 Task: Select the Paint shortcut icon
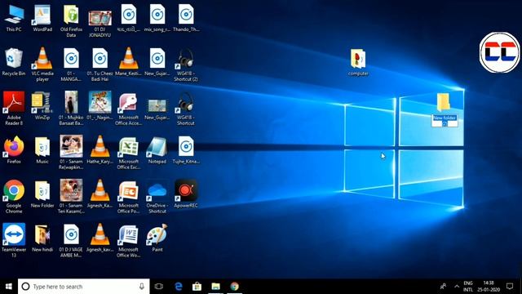tap(157, 238)
